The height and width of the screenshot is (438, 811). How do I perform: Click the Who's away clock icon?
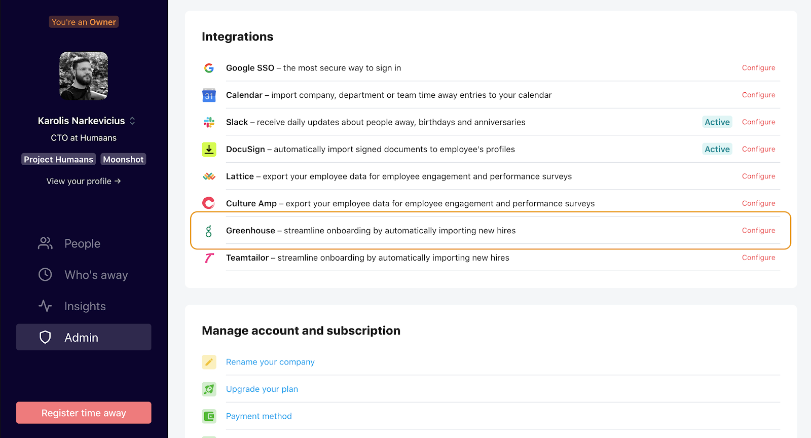pos(45,275)
